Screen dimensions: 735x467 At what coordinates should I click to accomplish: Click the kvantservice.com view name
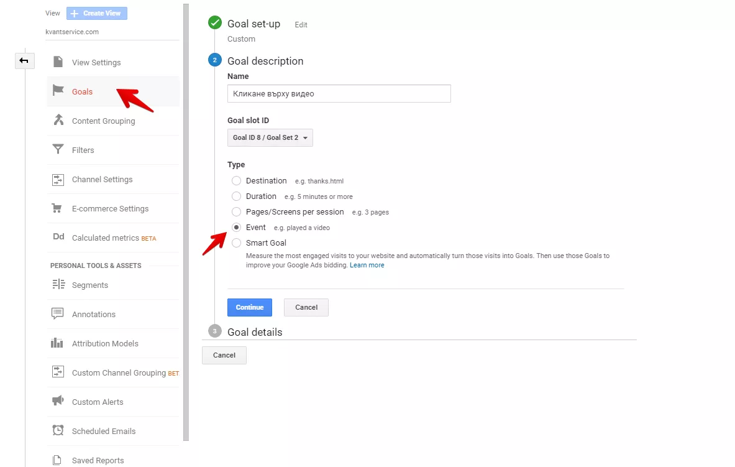click(72, 32)
